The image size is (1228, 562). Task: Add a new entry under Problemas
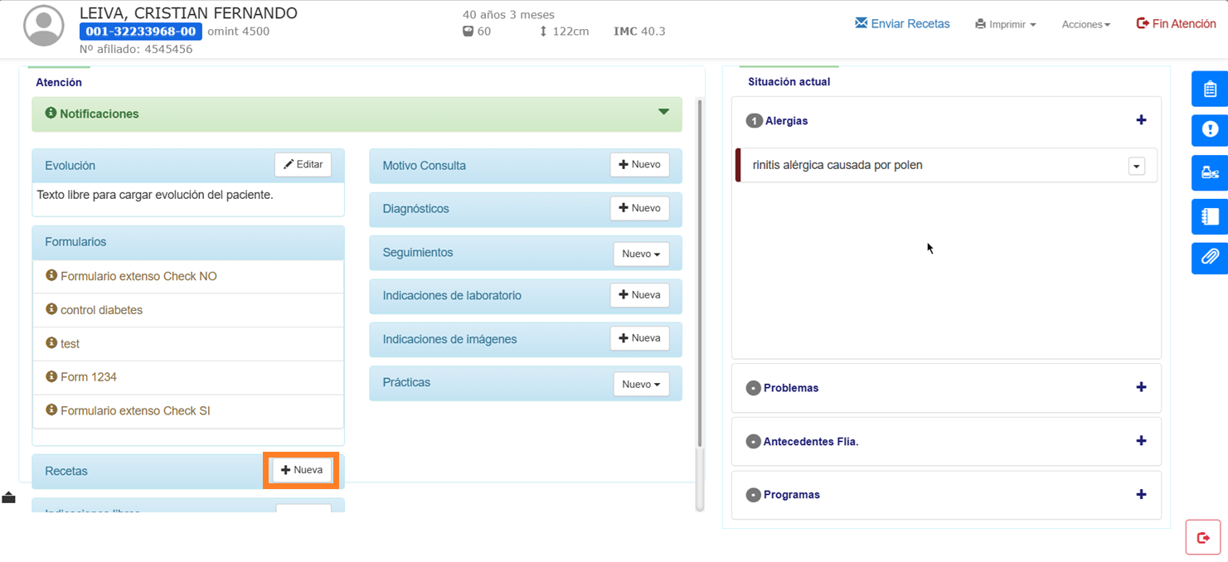[1141, 387]
